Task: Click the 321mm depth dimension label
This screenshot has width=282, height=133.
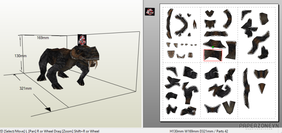Action: click(26, 88)
